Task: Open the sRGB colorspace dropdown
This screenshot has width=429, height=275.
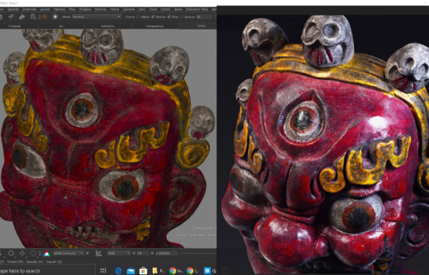Action: (69, 254)
